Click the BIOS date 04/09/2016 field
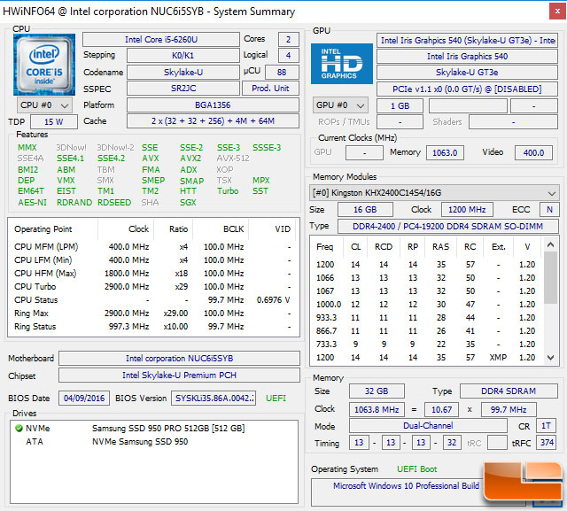 coord(84,398)
